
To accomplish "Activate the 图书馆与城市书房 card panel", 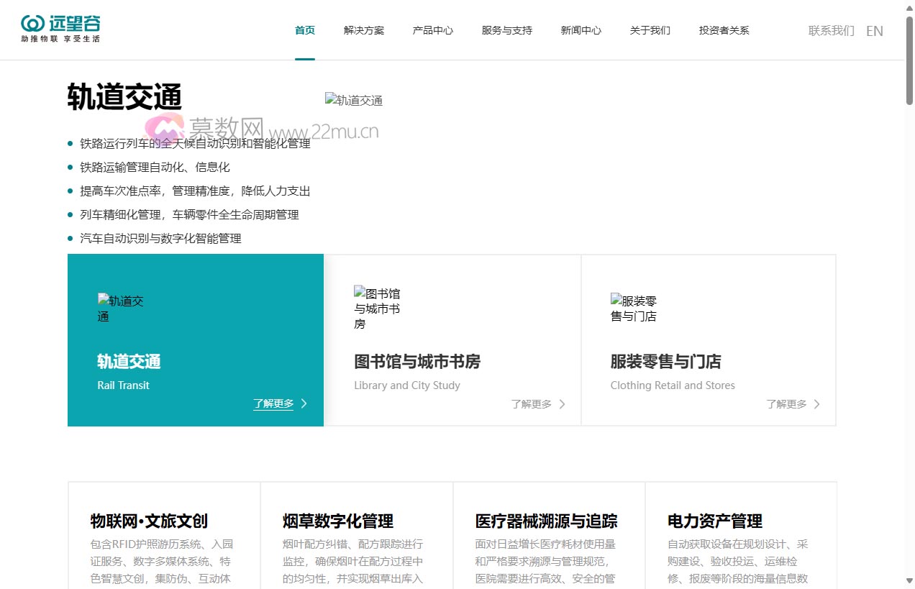I will [x=452, y=339].
